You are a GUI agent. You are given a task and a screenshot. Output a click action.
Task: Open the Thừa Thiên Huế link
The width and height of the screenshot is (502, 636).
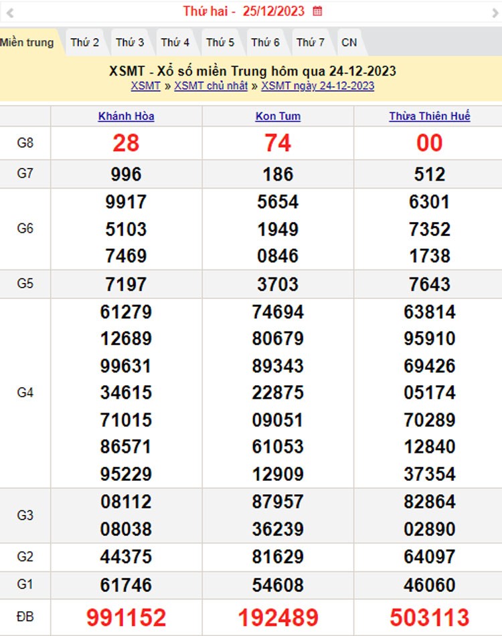pos(429,116)
